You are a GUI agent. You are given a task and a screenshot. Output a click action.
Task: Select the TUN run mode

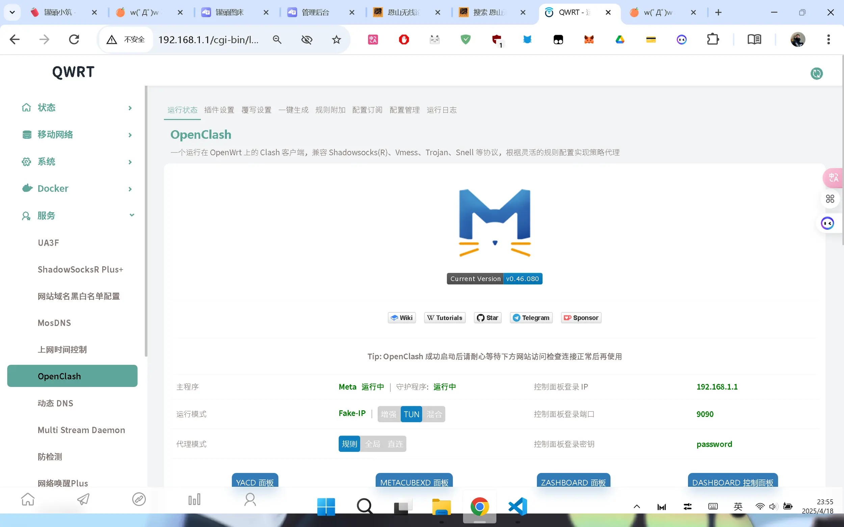pos(412,414)
